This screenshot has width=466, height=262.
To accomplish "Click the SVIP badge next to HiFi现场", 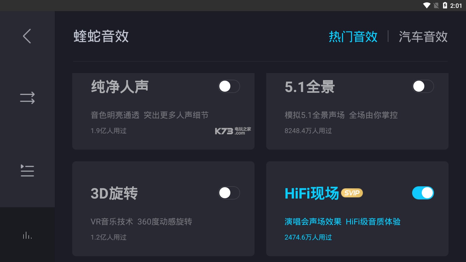I will pyautogui.click(x=352, y=193).
